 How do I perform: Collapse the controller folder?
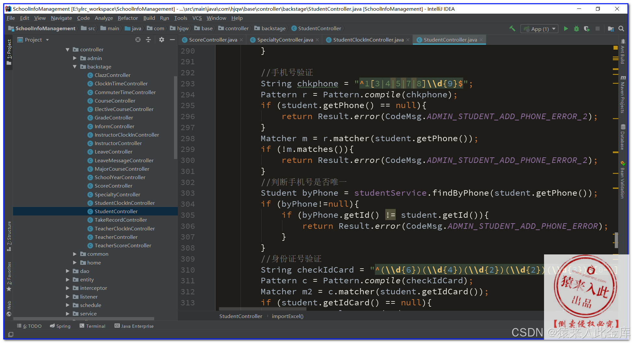point(68,50)
